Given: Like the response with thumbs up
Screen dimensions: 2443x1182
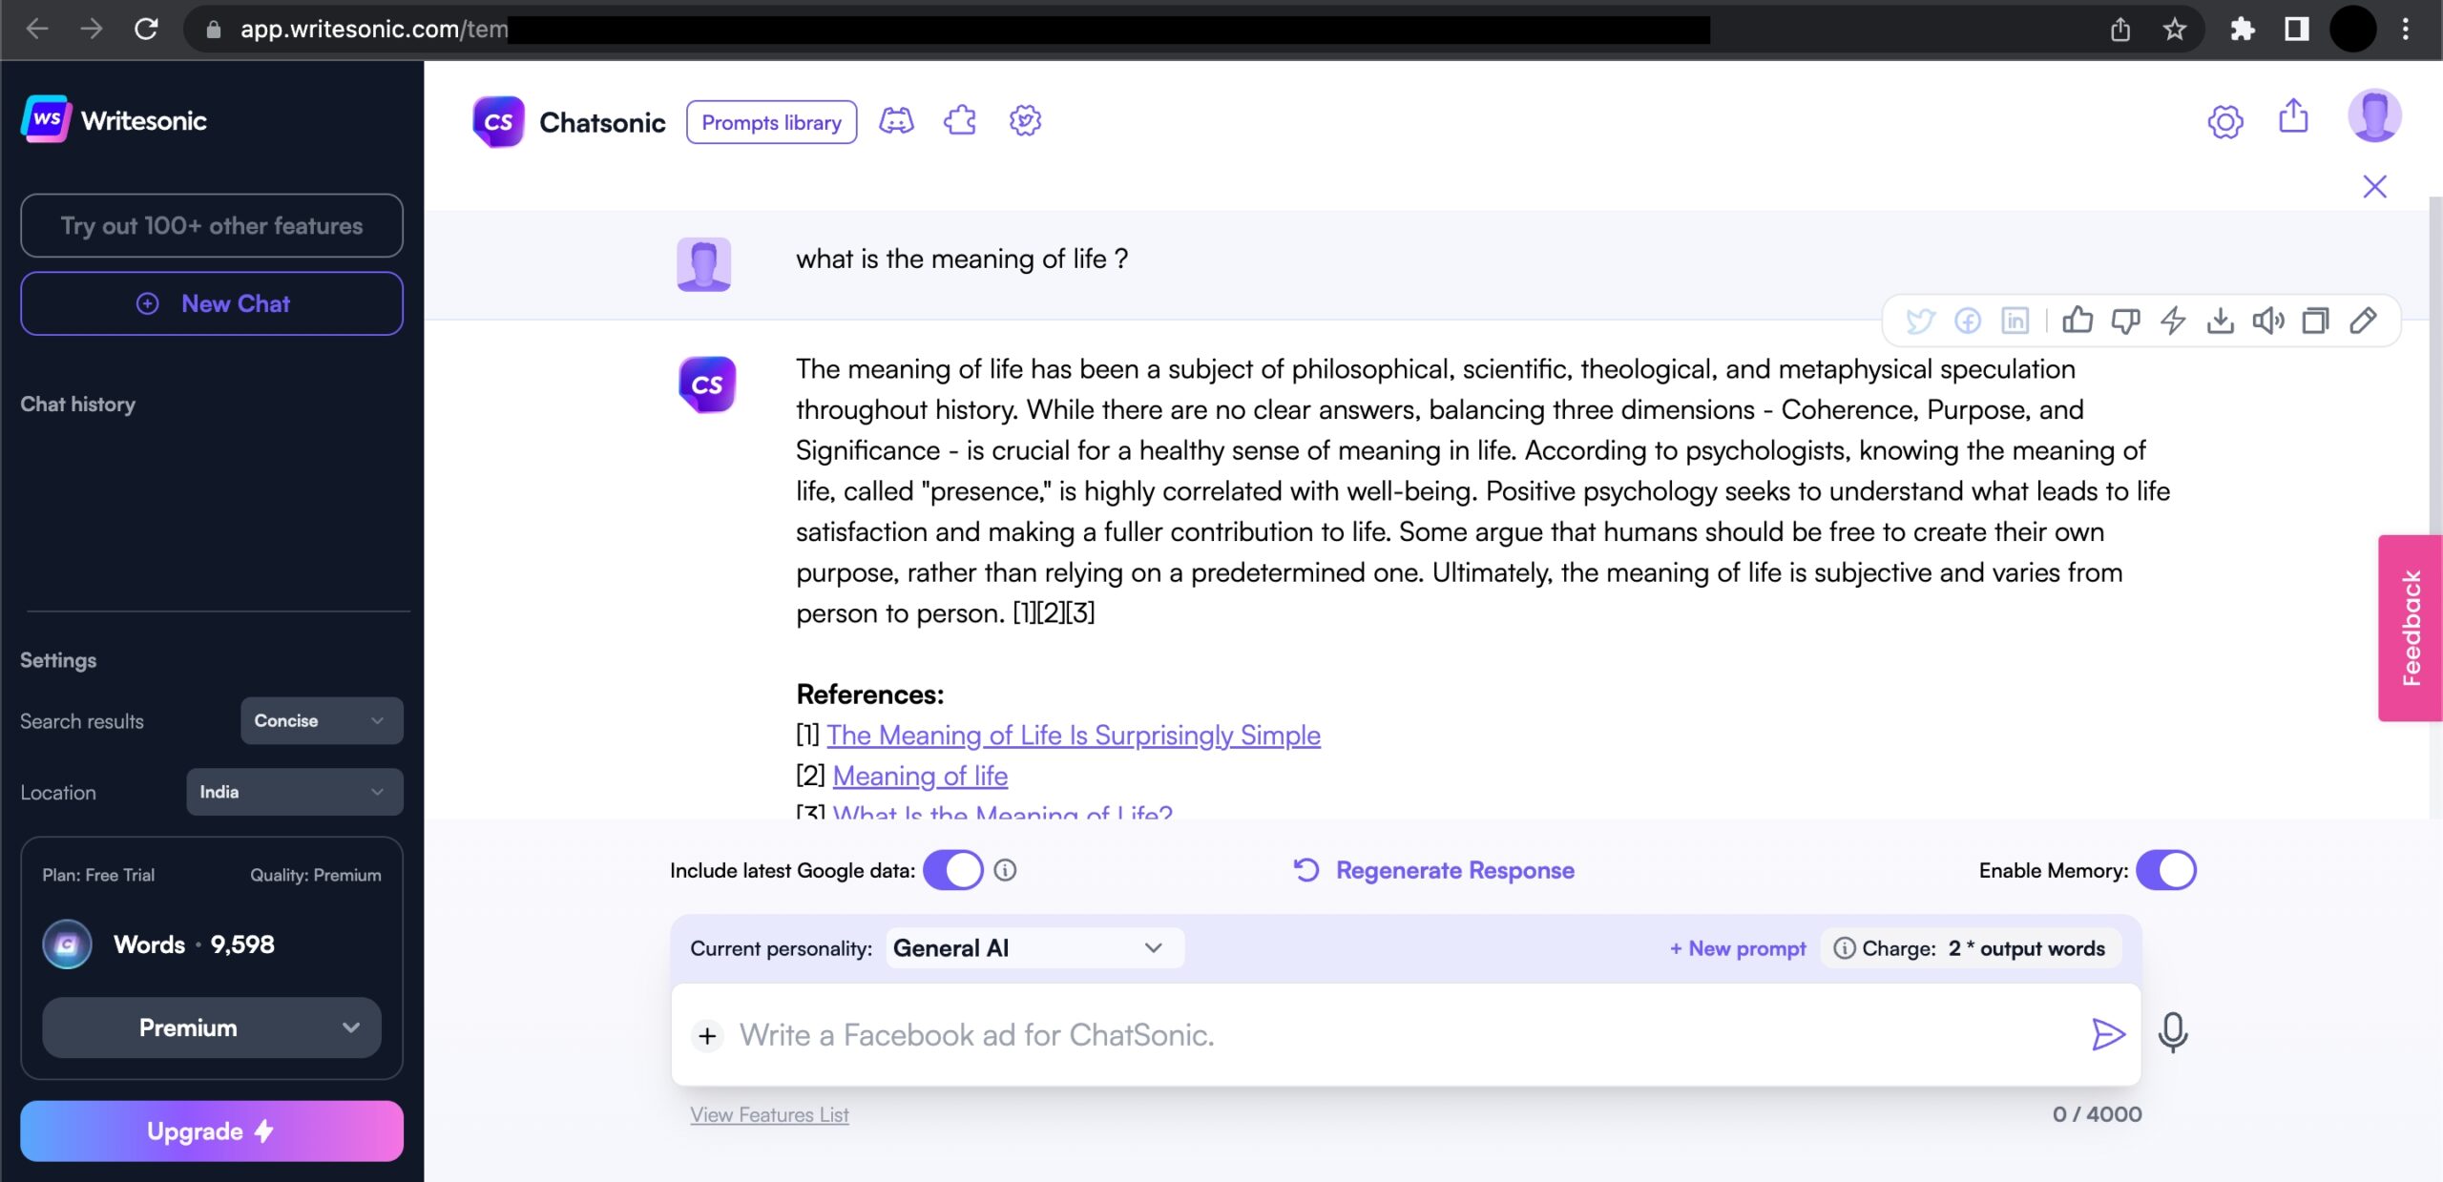Looking at the screenshot, I should click(x=2078, y=321).
